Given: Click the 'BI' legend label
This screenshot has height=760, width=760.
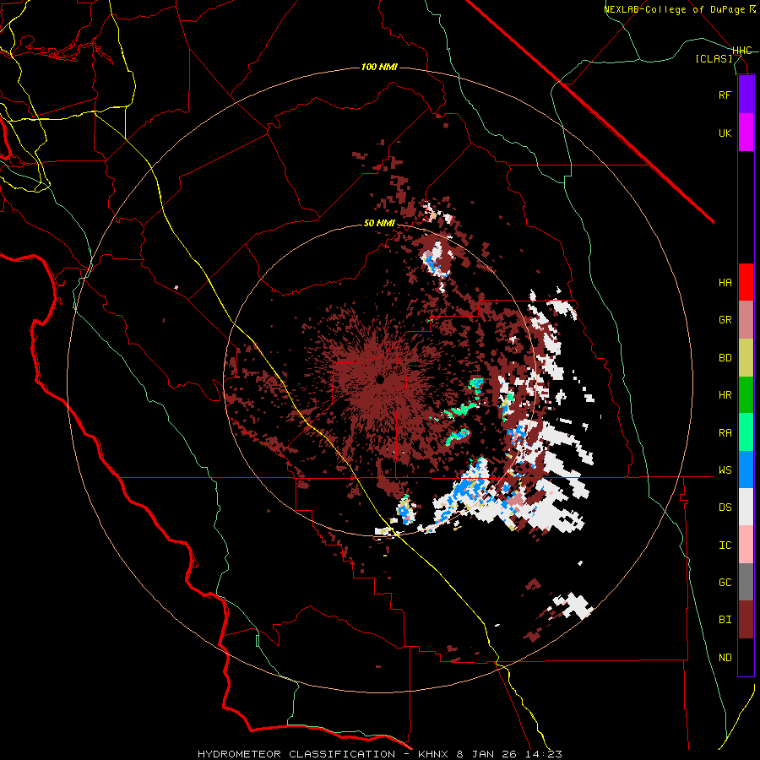Looking at the screenshot, I should click(725, 620).
